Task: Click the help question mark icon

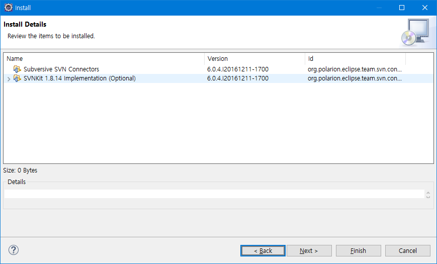Action: [x=14, y=250]
